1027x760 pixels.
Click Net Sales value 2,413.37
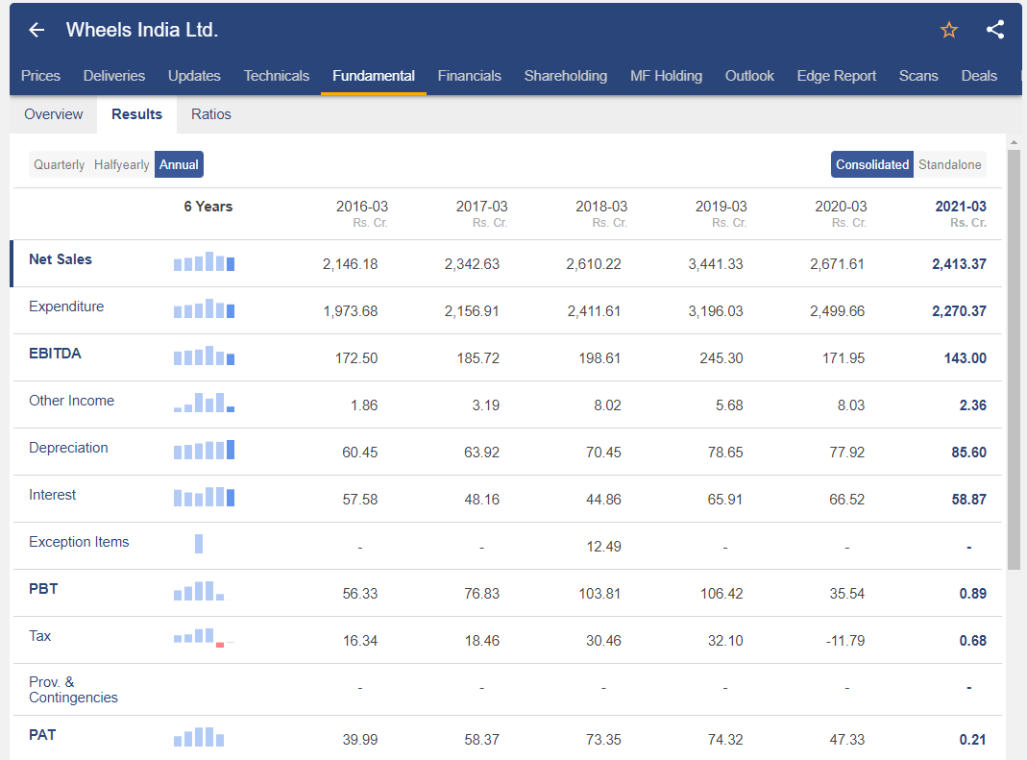pos(959,264)
